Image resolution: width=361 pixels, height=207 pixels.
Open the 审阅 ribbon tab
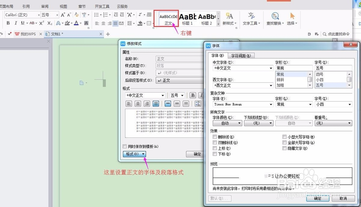click(45, 6)
